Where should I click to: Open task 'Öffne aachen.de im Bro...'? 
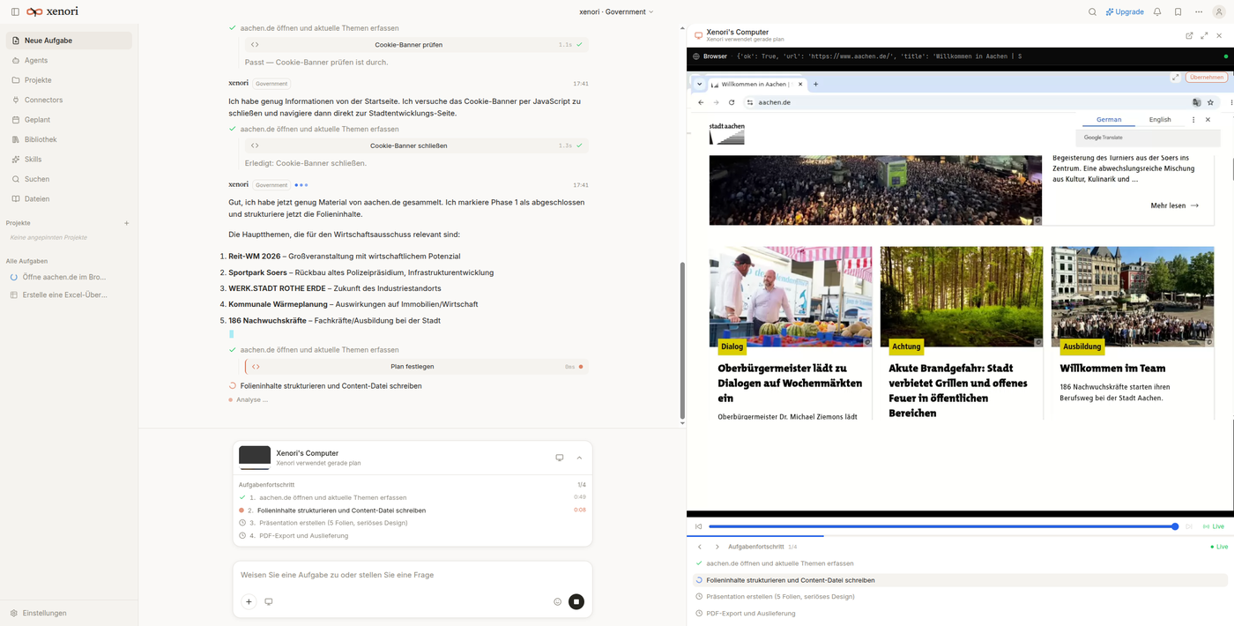pos(69,277)
